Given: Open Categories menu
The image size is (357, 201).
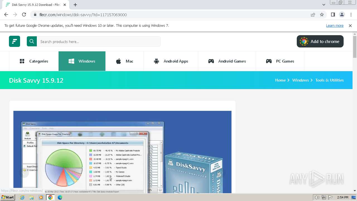Looking at the screenshot, I should point(34,61).
